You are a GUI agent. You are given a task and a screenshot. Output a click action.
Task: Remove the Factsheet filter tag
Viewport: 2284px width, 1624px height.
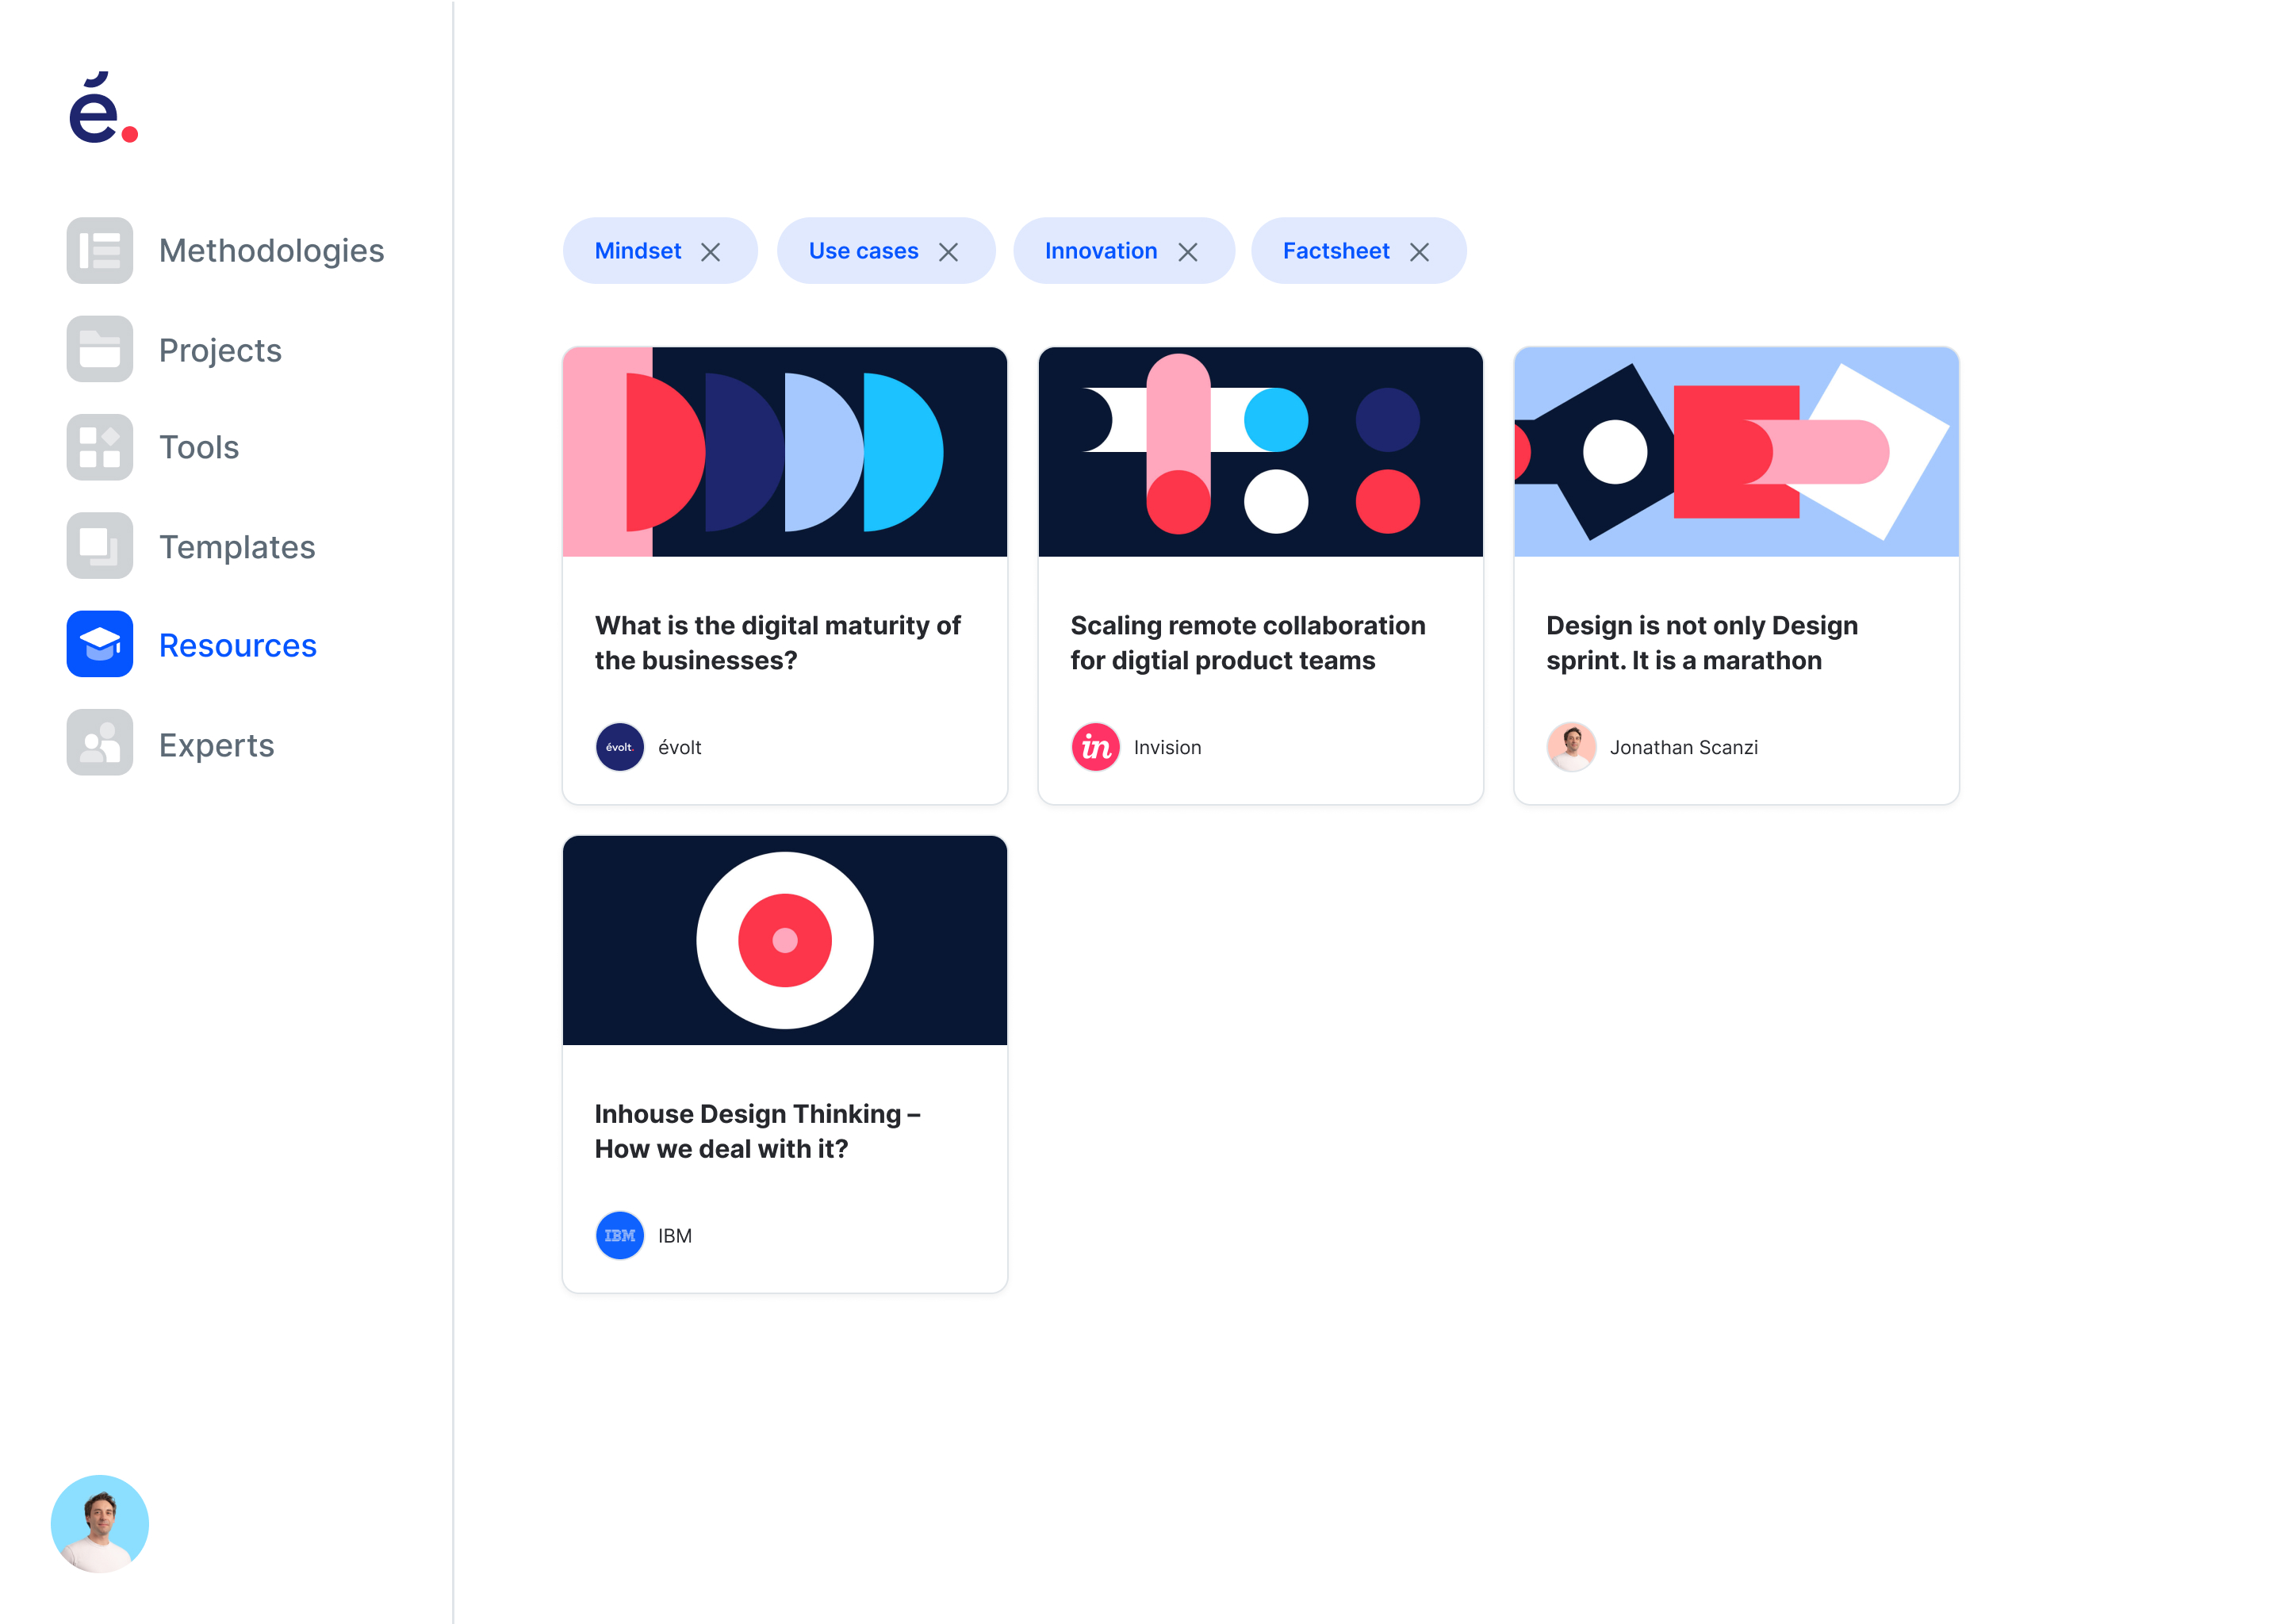(1419, 252)
